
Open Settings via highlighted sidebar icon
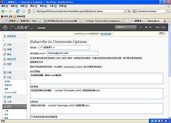pos(5,107)
